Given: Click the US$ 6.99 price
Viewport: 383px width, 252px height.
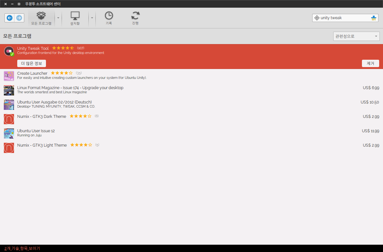Looking at the screenshot, I should (x=371, y=88).
